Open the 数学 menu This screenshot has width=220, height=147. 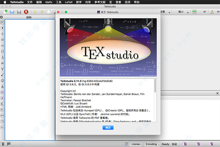(79, 2)
